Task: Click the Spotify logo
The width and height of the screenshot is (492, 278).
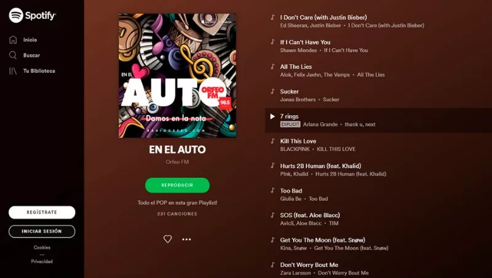Action: tap(33, 15)
